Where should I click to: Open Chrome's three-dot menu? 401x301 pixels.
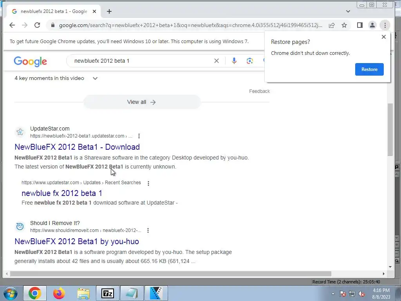(x=385, y=25)
